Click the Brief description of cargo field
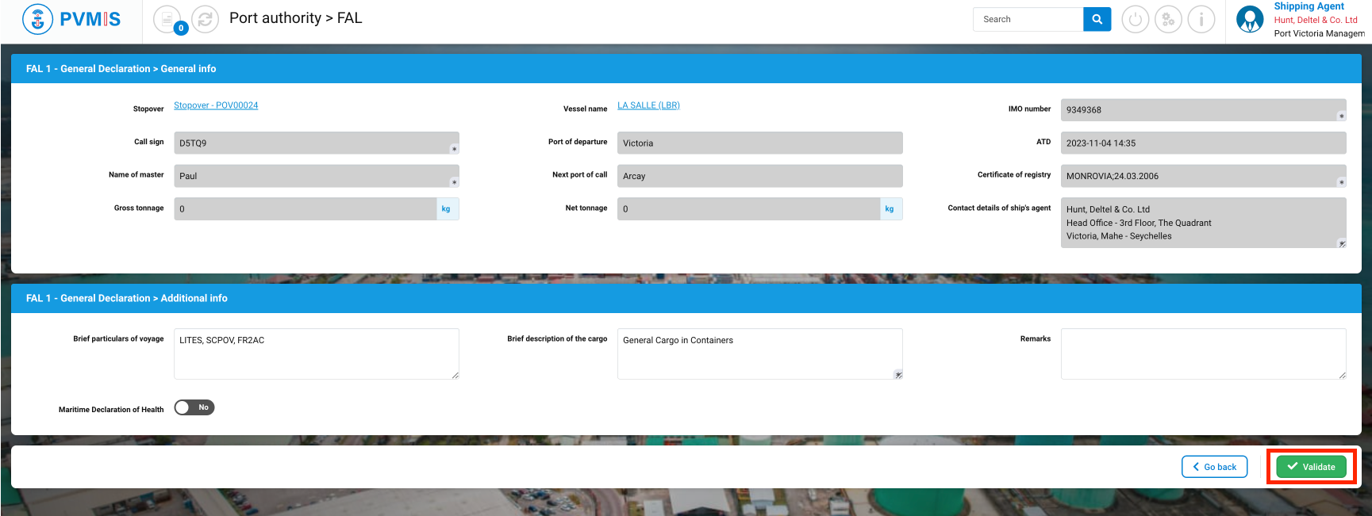 point(759,354)
